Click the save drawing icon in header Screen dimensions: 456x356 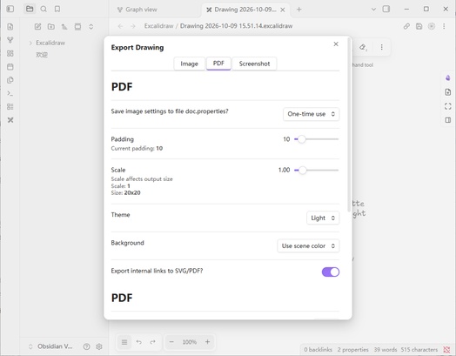(419, 26)
